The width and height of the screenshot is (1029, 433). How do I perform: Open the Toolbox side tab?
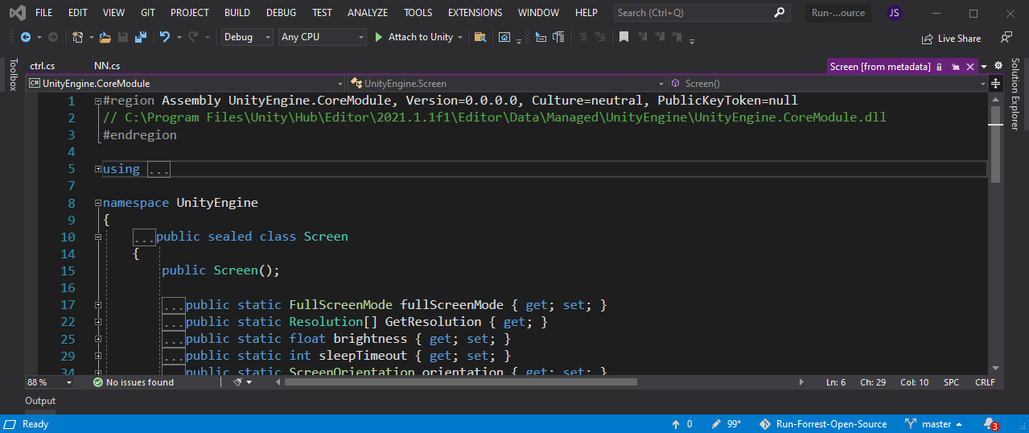[x=13, y=75]
